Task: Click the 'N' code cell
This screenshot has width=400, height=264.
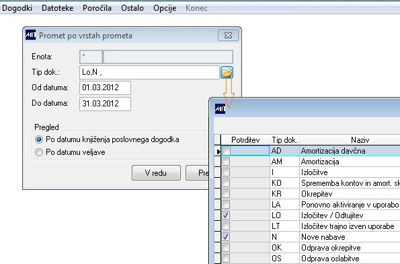Action: pos(284,236)
